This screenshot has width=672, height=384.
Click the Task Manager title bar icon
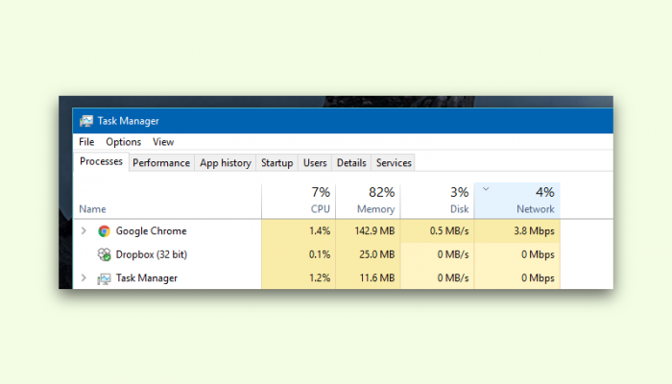(86, 121)
